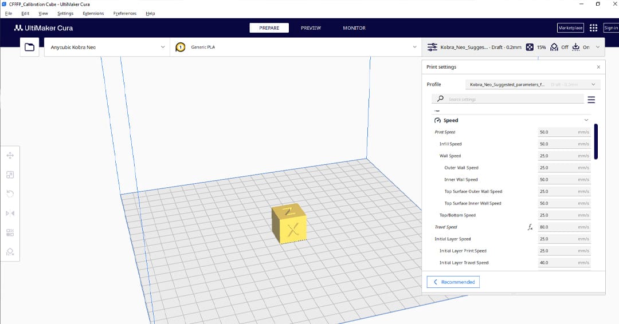Click the Top/Bottom Speed value field

click(564, 215)
